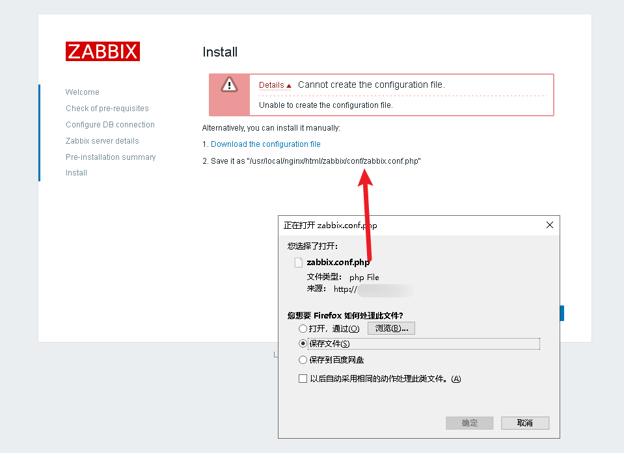Click 'Cannot create the configuration file.' message

[372, 84]
